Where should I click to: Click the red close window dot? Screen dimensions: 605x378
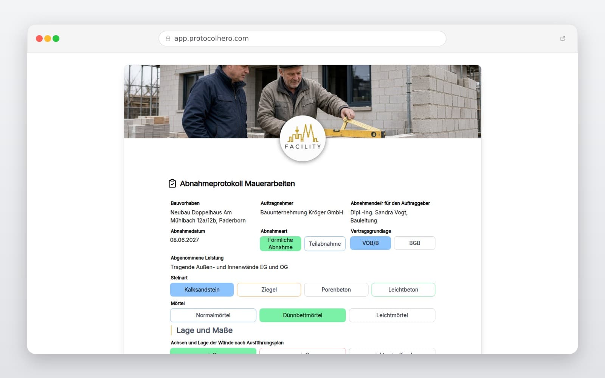point(39,39)
